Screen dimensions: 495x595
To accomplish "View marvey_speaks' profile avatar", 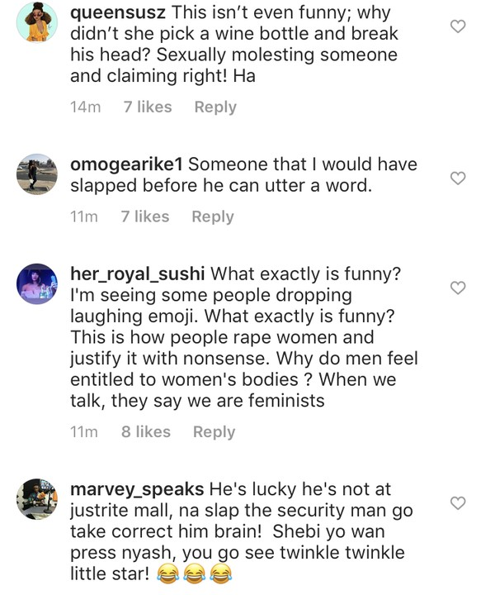I will coord(37,498).
